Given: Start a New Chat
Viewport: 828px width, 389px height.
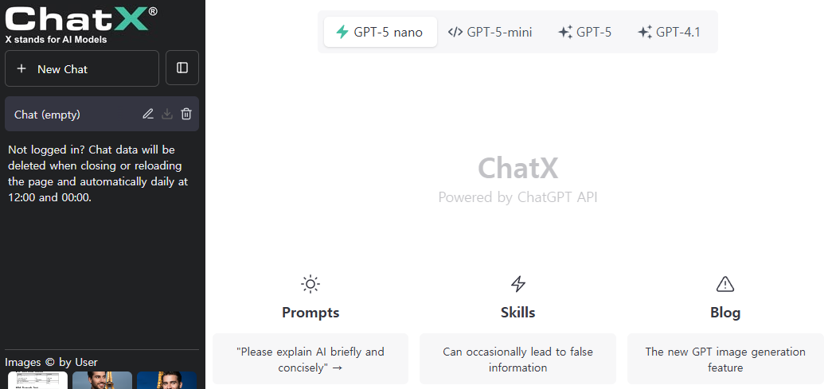Looking at the screenshot, I should point(82,68).
